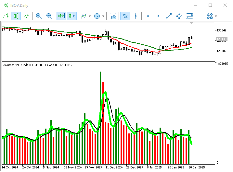Draw a horizontal line
Viewport: 233px width, 172px height.
158,16
